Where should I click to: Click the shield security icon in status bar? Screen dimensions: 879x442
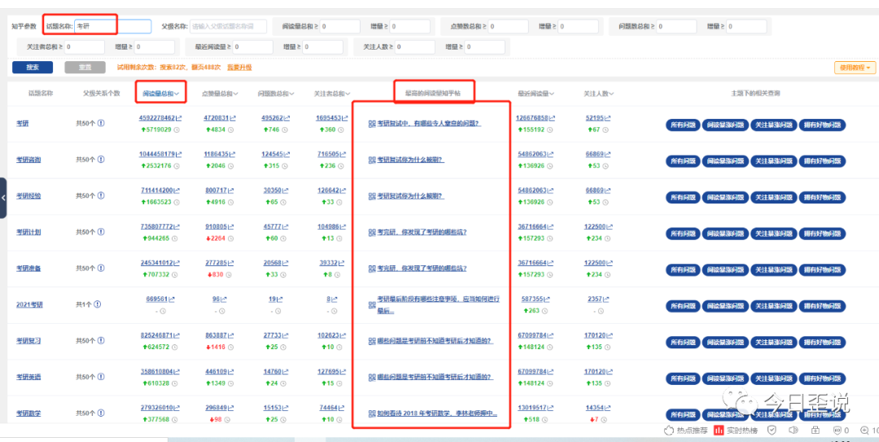pos(772,431)
